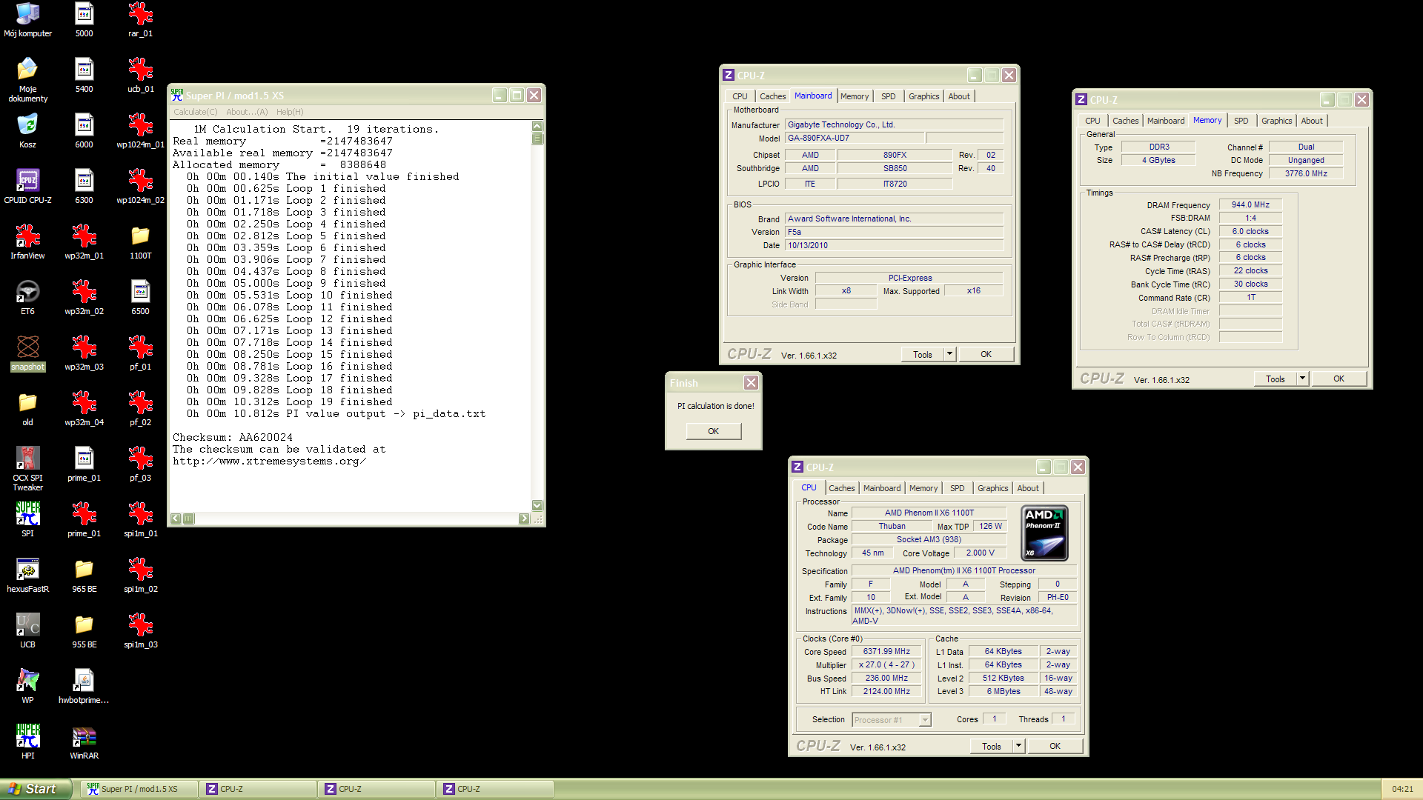1423x800 pixels.
Task: Click Super PI vertical scrollbar down arrow
Action: pos(537,505)
